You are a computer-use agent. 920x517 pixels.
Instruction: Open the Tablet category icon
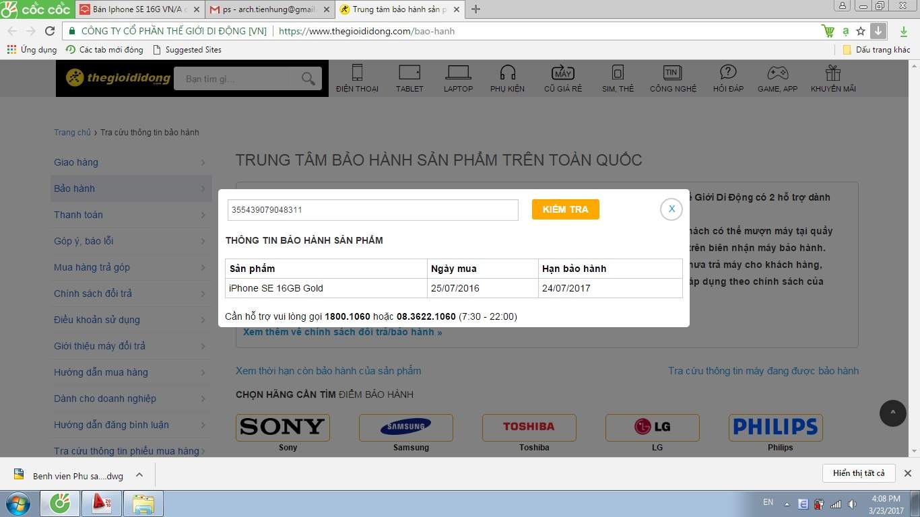(409, 73)
